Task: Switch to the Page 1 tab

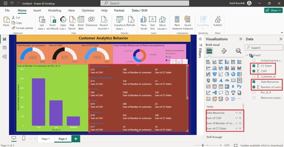Action: (46, 139)
